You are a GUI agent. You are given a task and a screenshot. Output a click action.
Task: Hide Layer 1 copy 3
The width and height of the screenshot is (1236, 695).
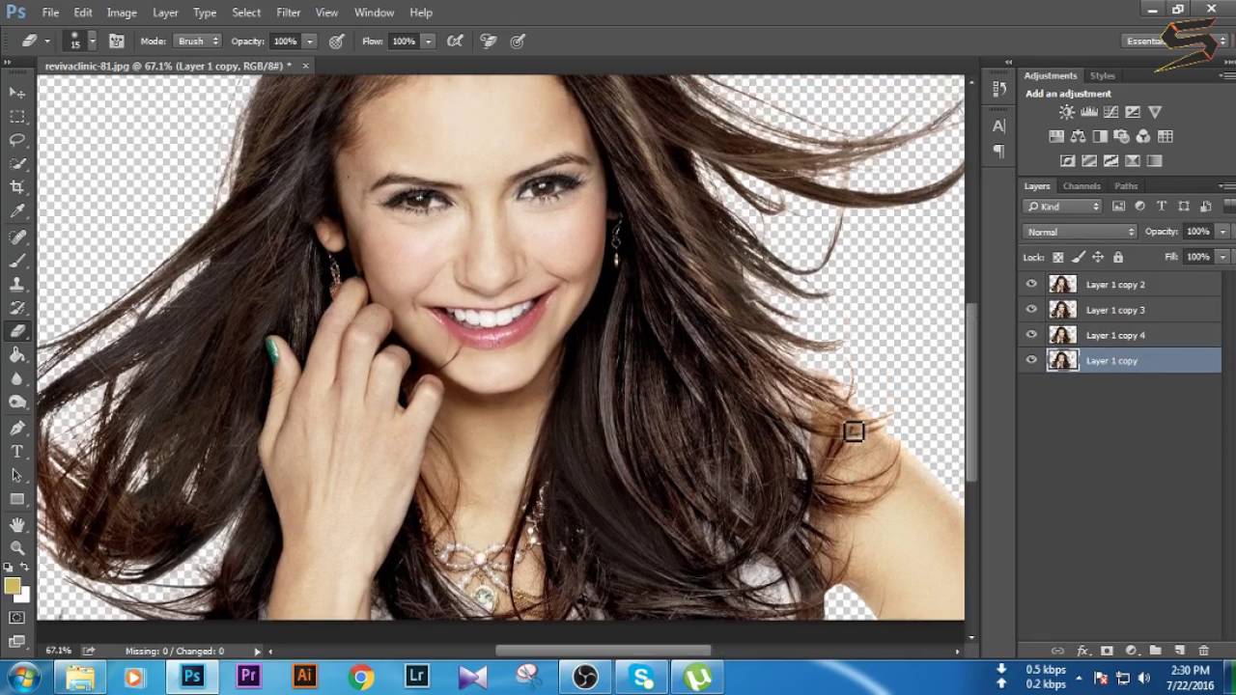pyautogui.click(x=1031, y=310)
